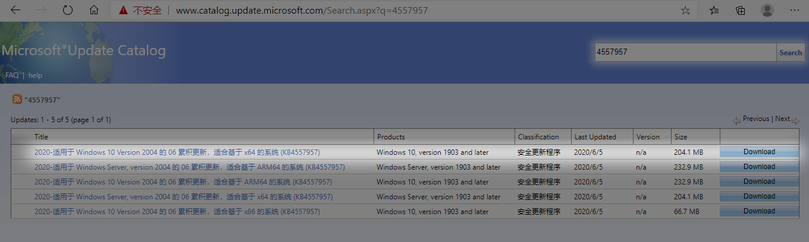Open the user profile avatar icon

coord(767,10)
